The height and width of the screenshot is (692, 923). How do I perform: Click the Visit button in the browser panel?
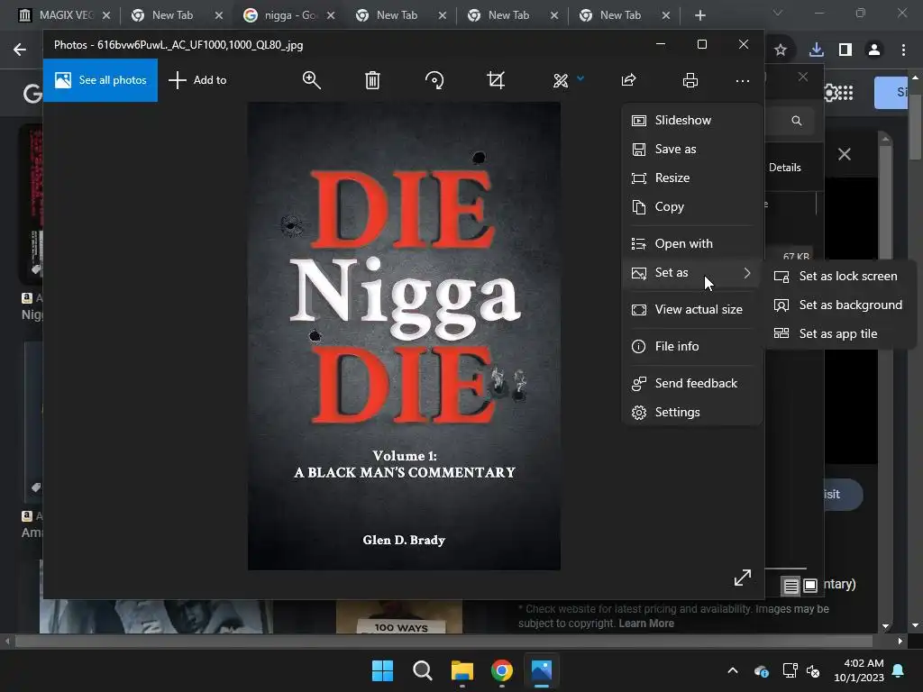coord(843,495)
